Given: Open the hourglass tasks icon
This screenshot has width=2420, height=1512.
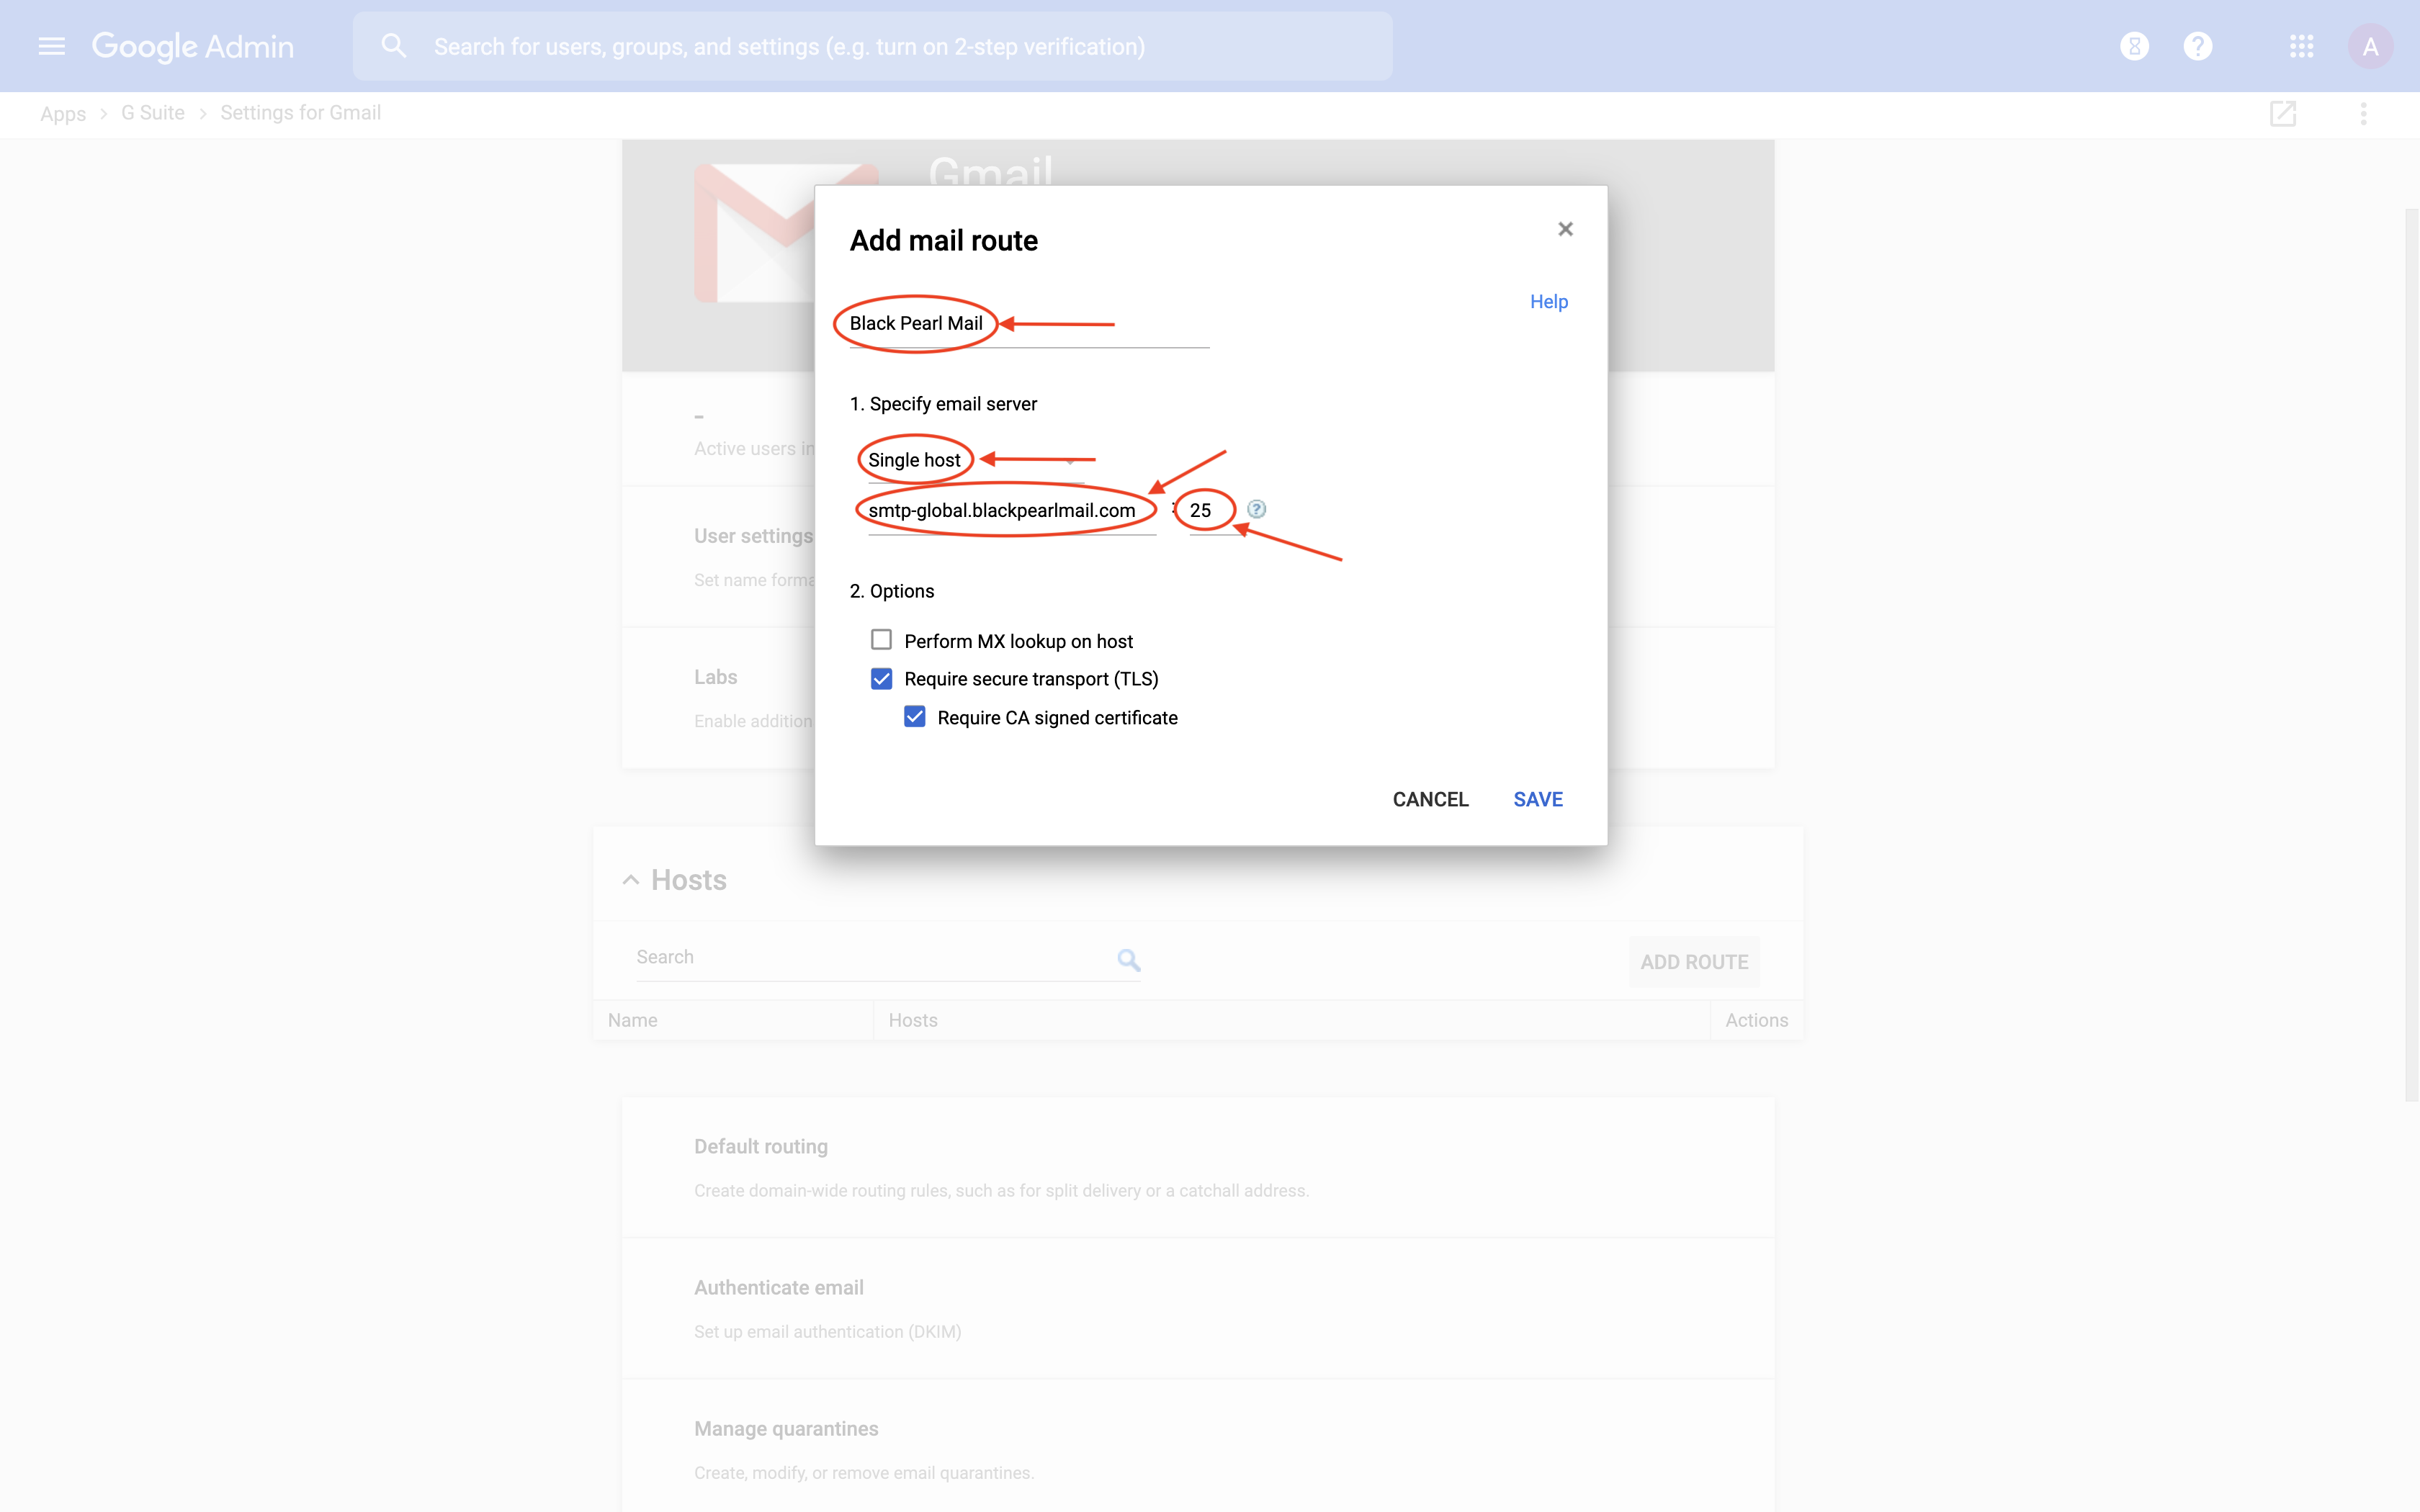Looking at the screenshot, I should (x=2134, y=46).
